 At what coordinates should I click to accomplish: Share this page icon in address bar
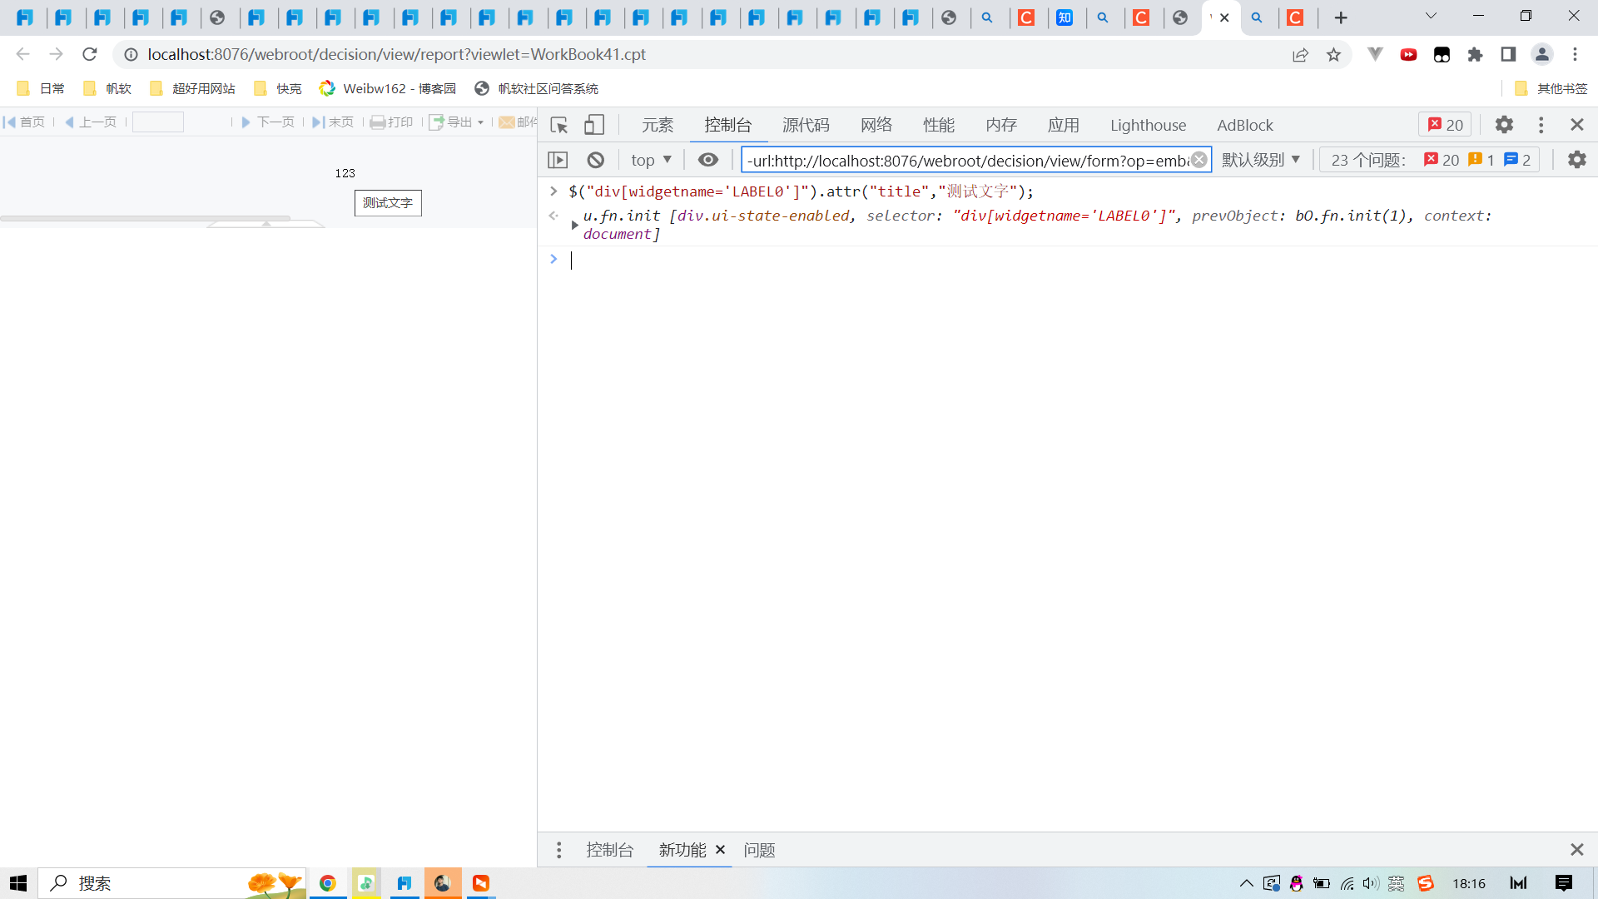click(x=1300, y=54)
